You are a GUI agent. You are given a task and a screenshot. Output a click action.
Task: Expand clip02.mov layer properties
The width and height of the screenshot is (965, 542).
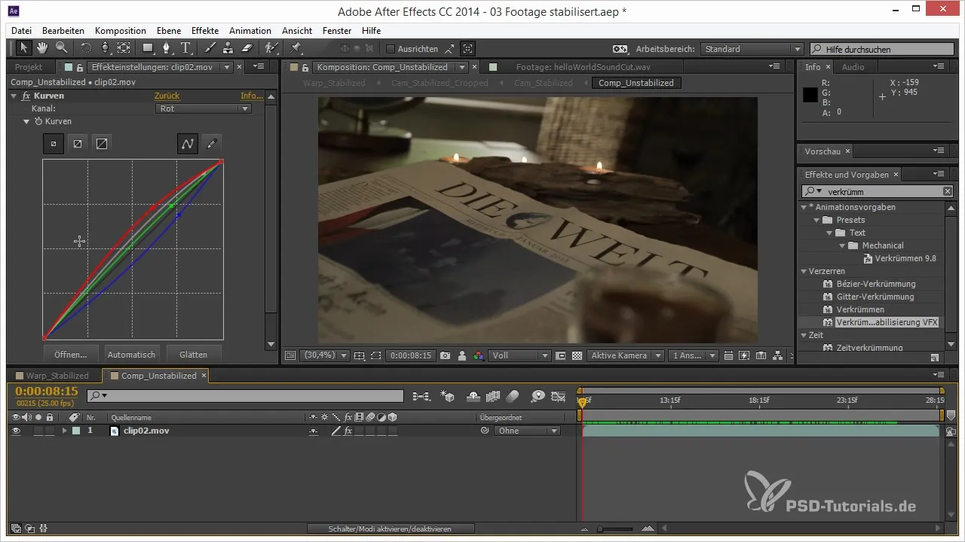64,431
